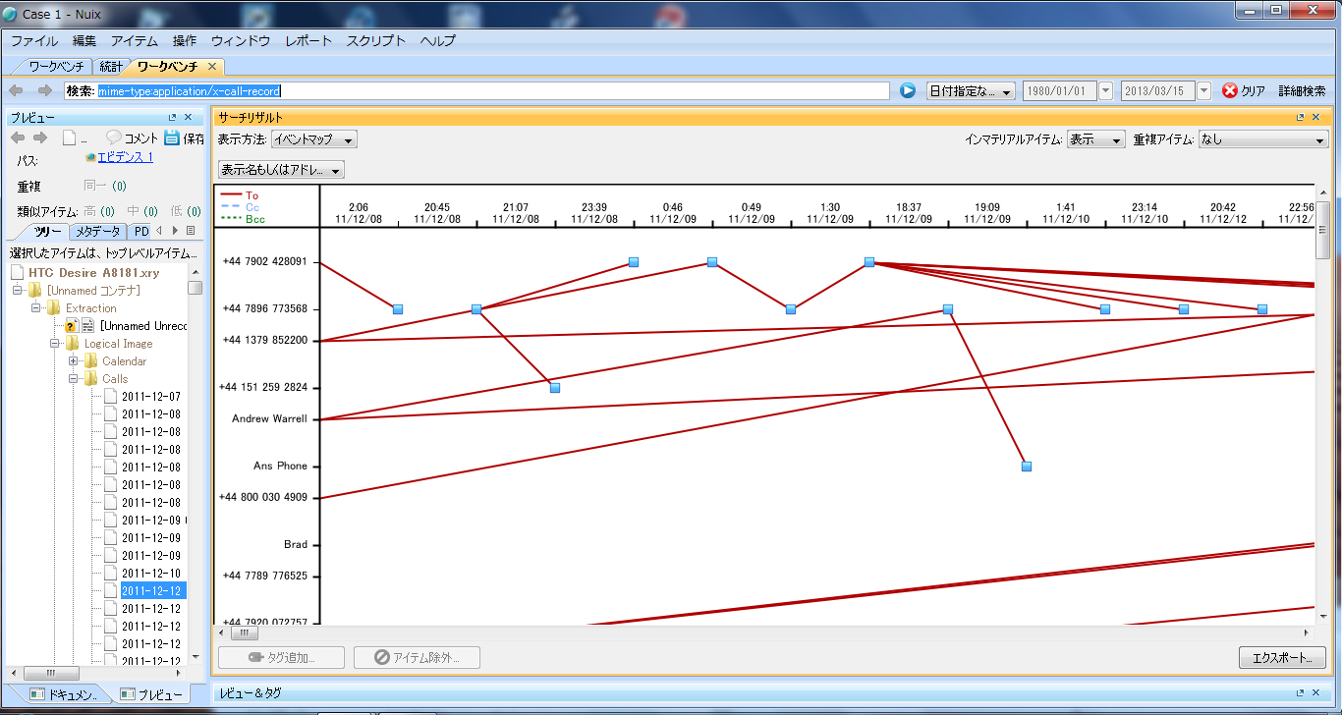Collapse the Calls folder node
This screenshot has width=1342, height=715.
pos(73,379)
